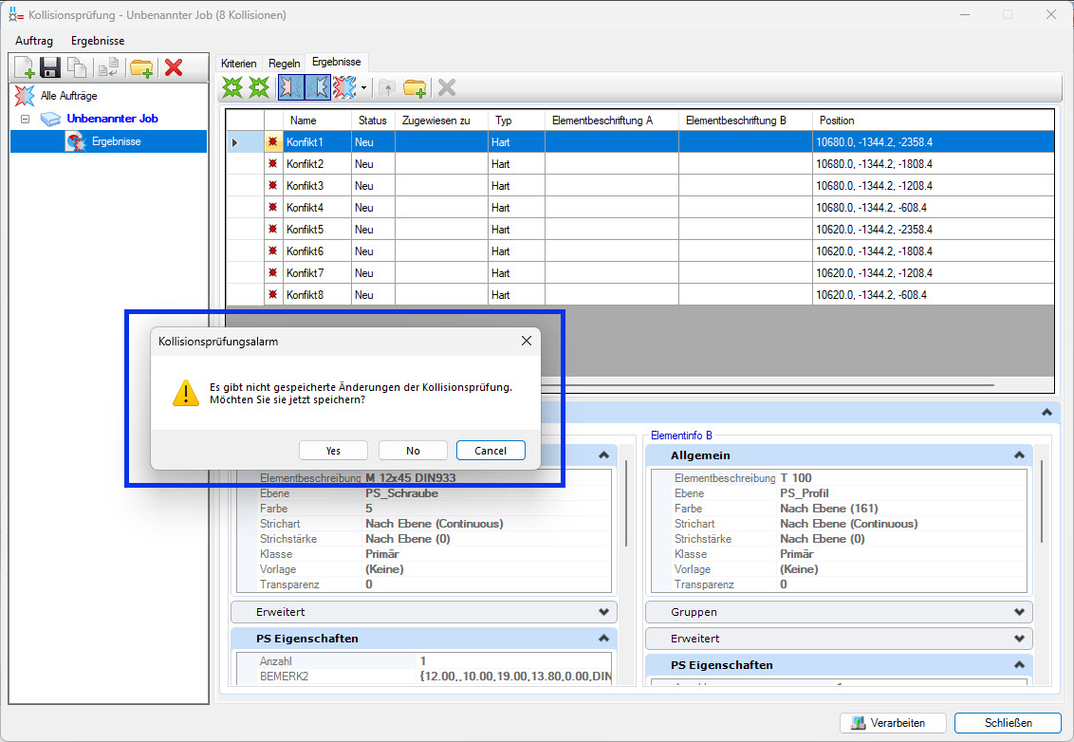
Task: Collapse the Unbenannter Job tree node
Action: [26, 119]
